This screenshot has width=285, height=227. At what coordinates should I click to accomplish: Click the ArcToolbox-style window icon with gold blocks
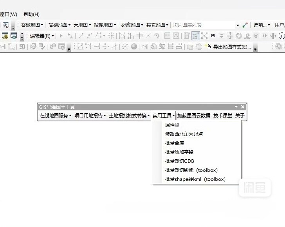[x=5, y=36]
